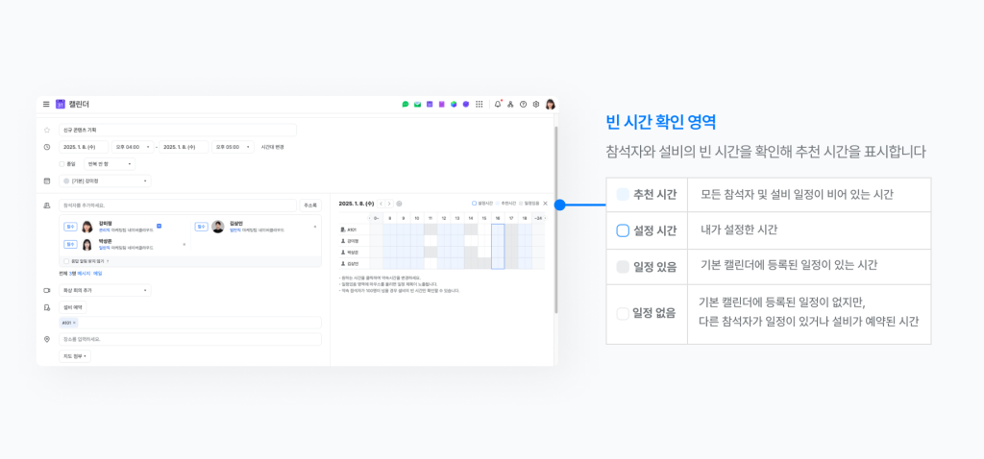Click the 김상인 row label in grid
The height and width of the screenshot is (459, 984).
[354, 264]
